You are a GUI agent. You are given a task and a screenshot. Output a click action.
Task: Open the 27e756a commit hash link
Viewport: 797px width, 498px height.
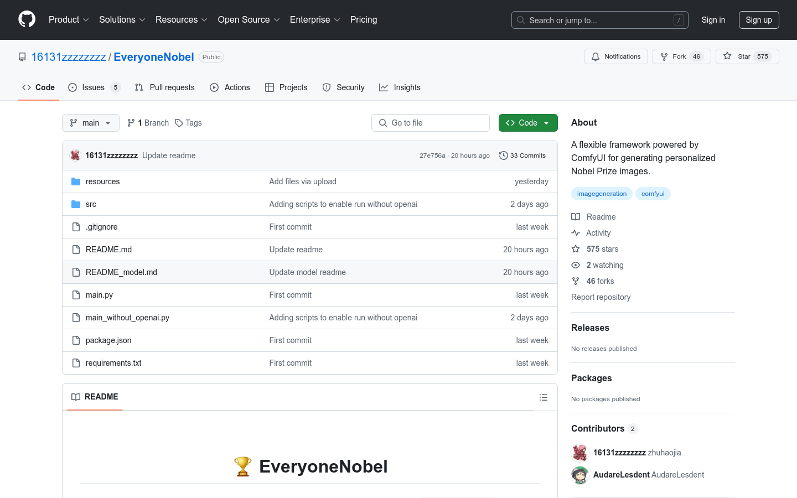432,155
